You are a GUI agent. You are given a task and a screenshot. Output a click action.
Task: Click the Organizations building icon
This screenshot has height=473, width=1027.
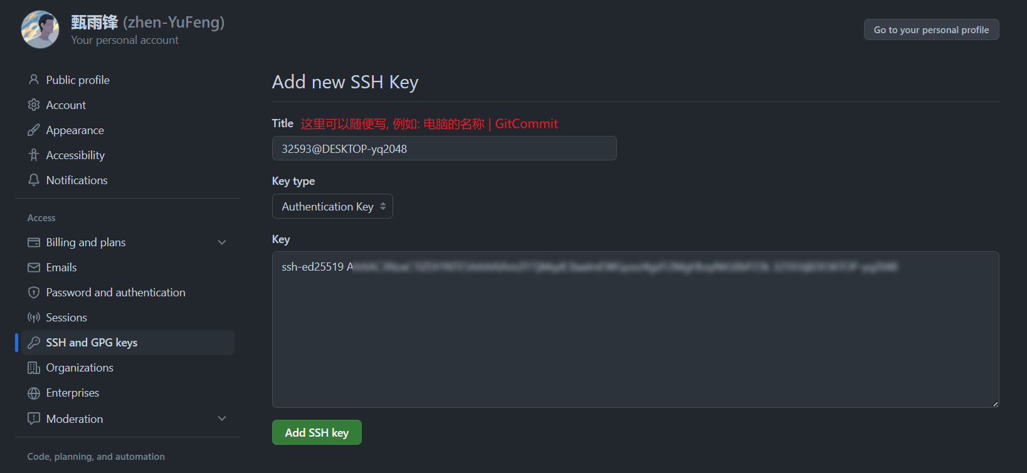[x=34, y=368]
